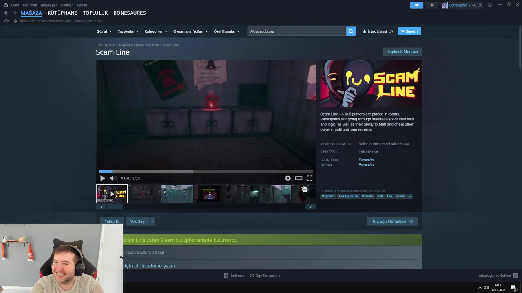Switch to the KÜTÜPHANE tab
This screenshot has height=293, width=522.
62,13
